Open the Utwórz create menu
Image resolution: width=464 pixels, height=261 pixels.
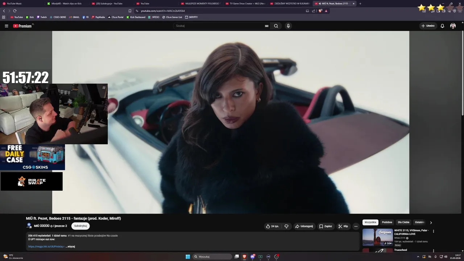point(428,26)
